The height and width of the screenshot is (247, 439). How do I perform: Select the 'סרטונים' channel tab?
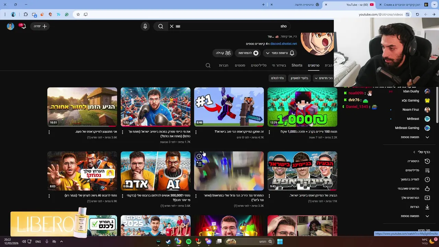point(313,65)
